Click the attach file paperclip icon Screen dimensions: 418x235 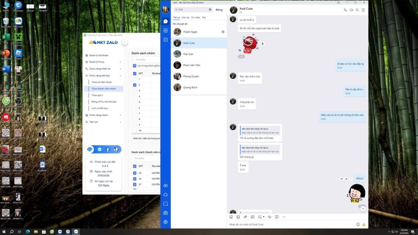point(245,217)
